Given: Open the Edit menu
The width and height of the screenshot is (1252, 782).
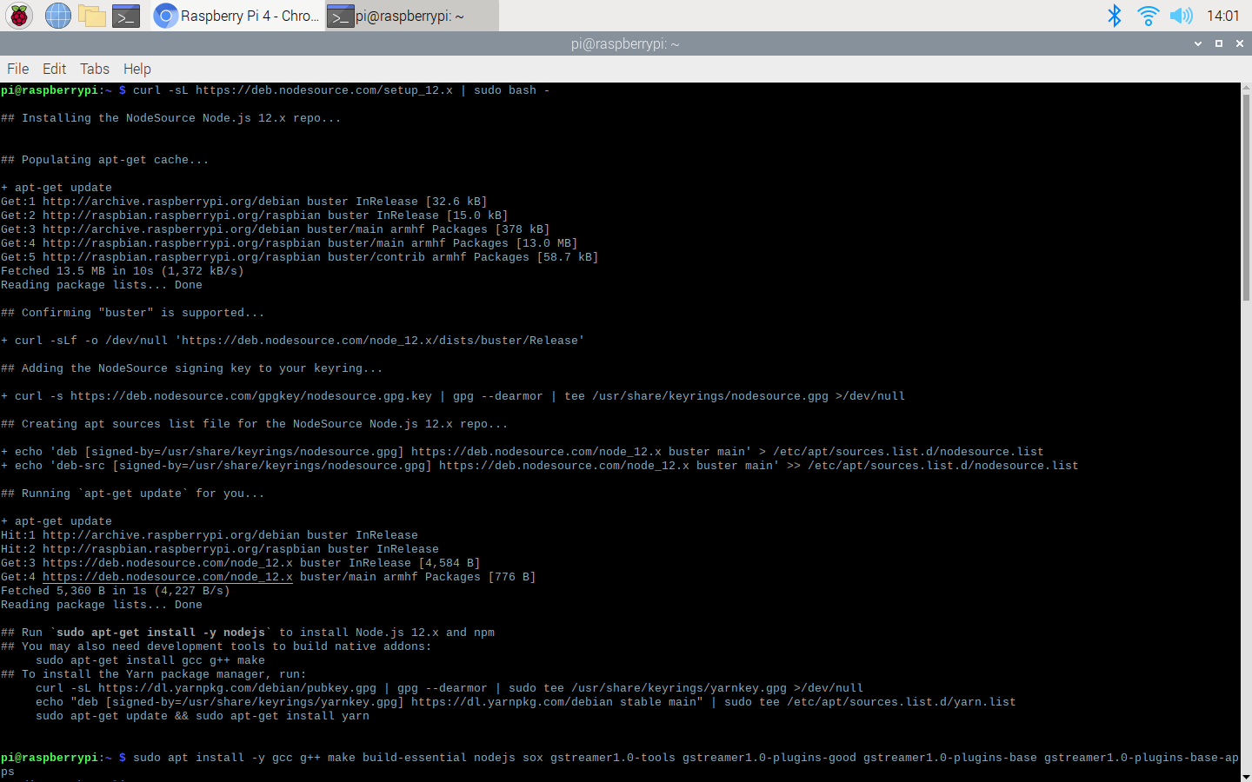Looking at the screenshot, I should (x=54, y=69).
